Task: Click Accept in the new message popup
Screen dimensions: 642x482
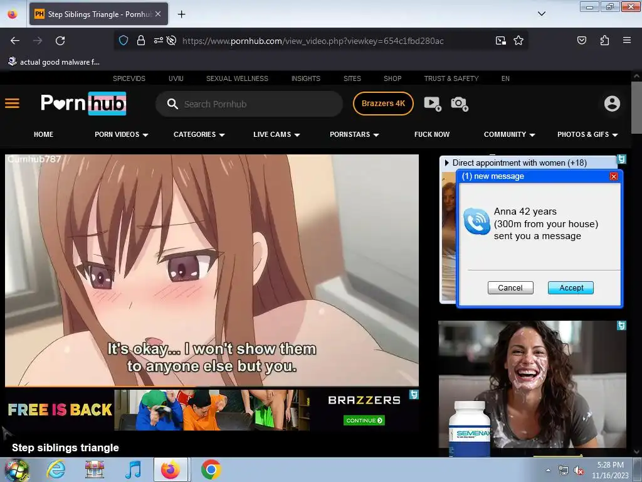Action: tap(571, 287)
